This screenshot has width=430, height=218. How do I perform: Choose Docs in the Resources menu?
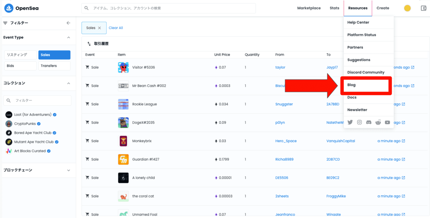[369, 97]
